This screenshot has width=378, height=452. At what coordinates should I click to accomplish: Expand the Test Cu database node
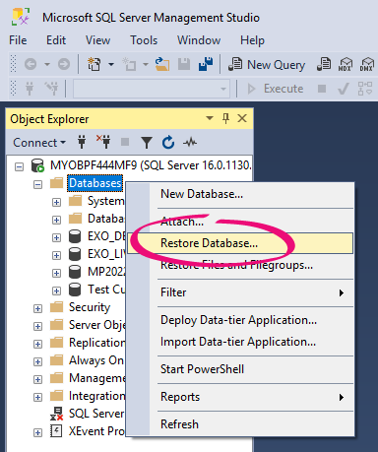tap(56, 291)
